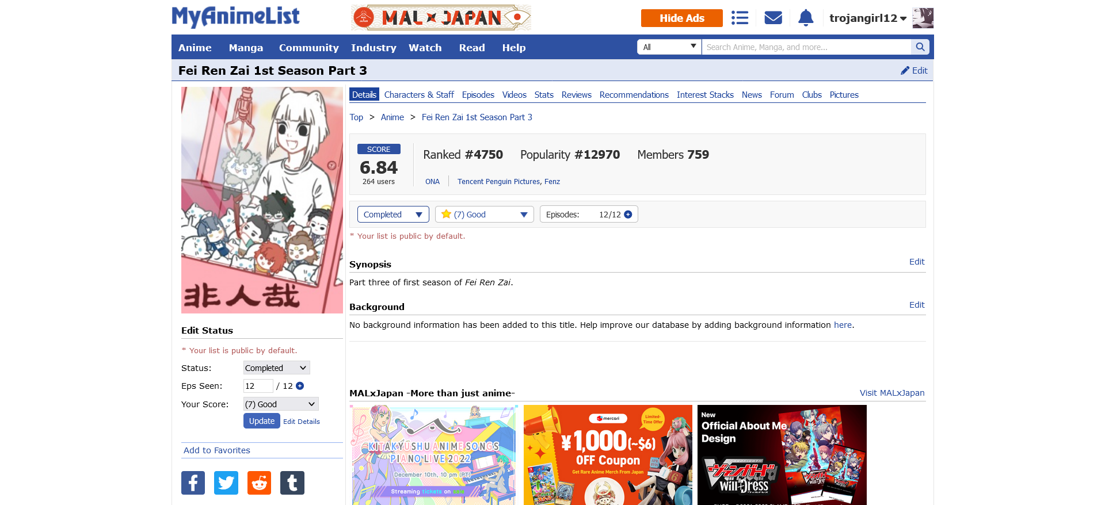
Task: Focus the search anime text field
Action: tap(806, 47)
